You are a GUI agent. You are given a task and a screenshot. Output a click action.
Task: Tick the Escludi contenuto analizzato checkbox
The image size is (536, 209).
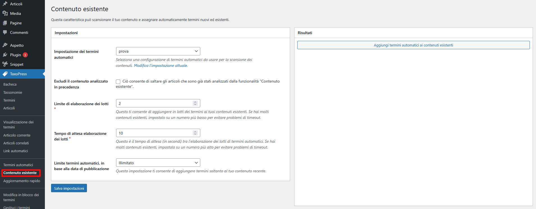(x=118, y=82)
